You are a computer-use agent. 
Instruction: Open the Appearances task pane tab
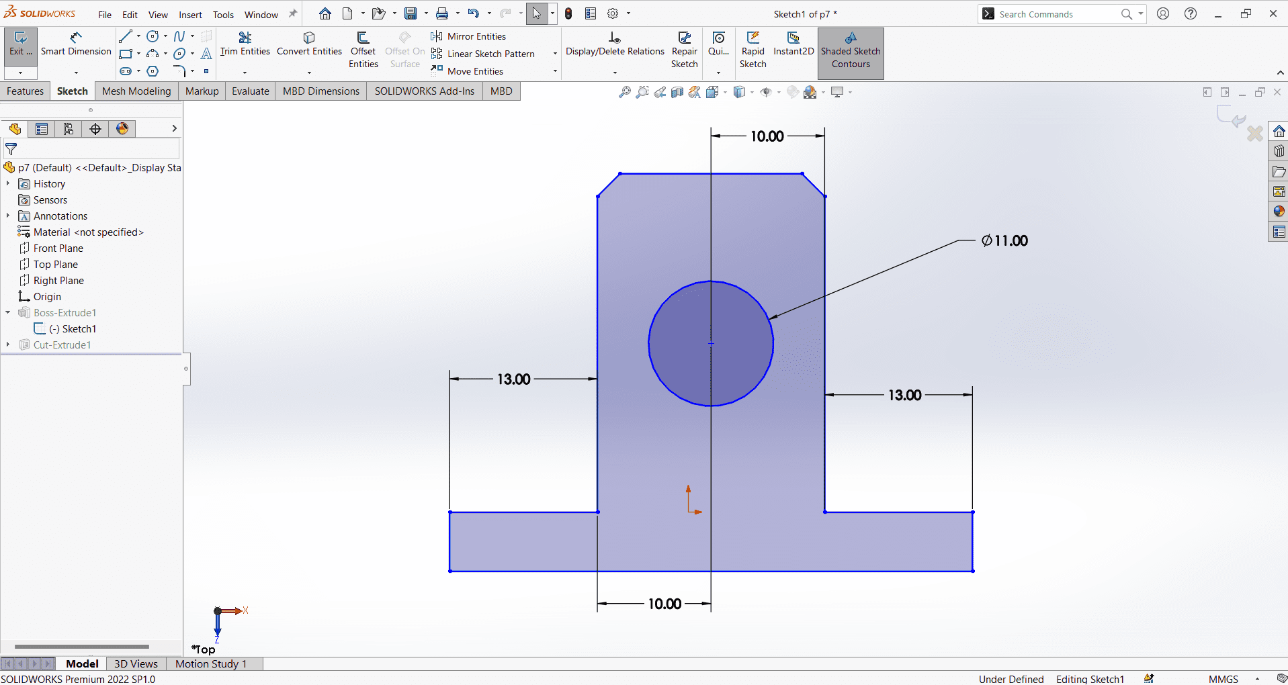[x=1279, y=212]
